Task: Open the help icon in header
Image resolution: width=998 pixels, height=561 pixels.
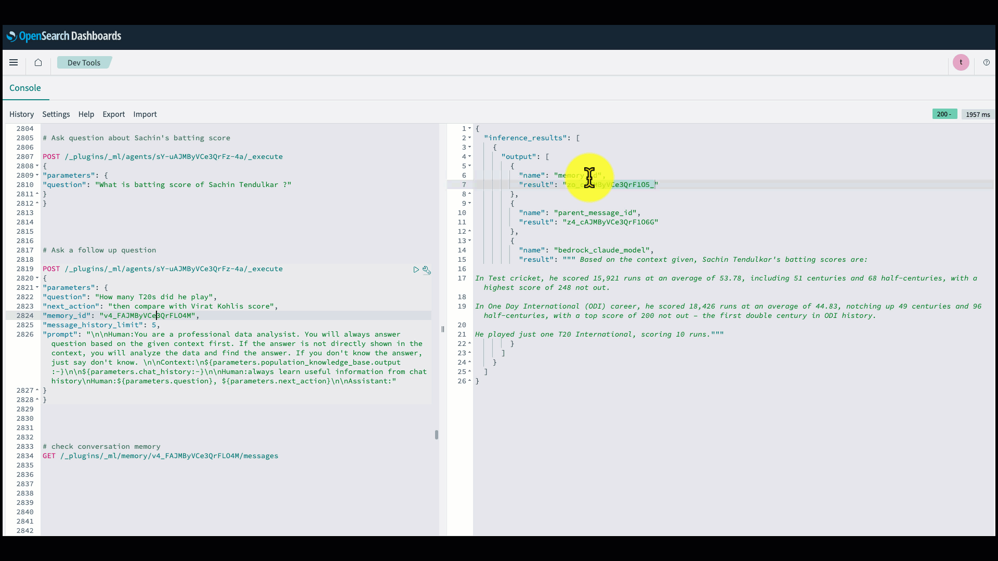Action: point(986,62)
